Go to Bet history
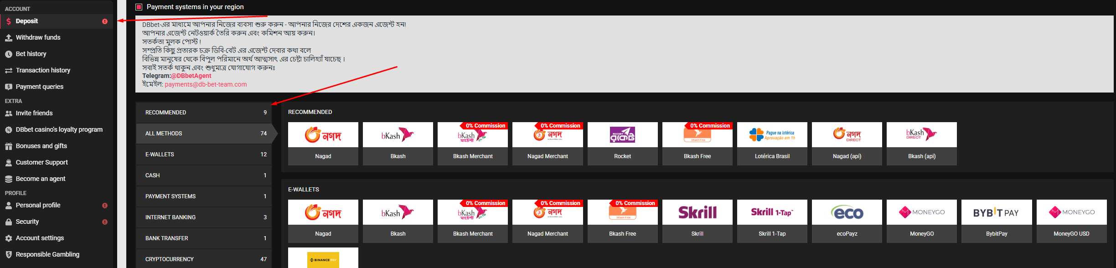This screenshot has height=268, width=1116. pyautogui.click(x=57, y=54)
